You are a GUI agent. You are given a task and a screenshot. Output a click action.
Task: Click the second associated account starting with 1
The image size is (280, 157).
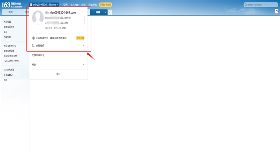click(x=56, y=23)
